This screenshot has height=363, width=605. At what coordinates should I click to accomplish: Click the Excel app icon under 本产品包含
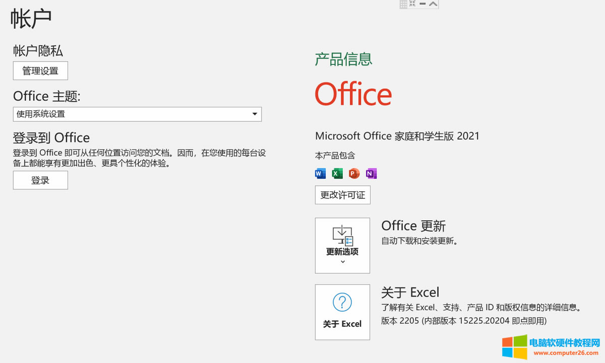click(337, 173)
